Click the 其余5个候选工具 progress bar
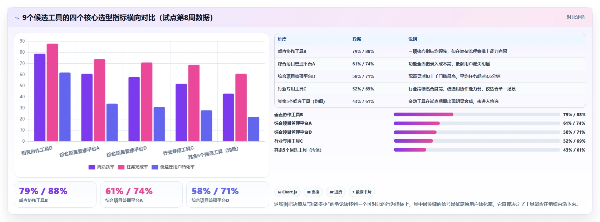Screen dimensions: 600x222 tap(477, 150)
